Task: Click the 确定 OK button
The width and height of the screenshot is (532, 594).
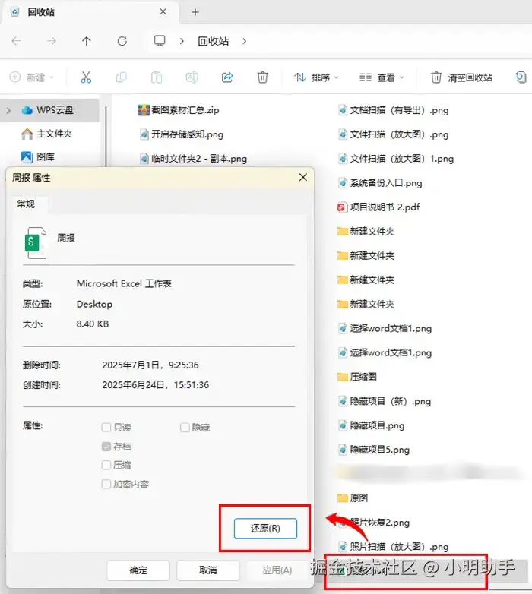Action: 138,570
